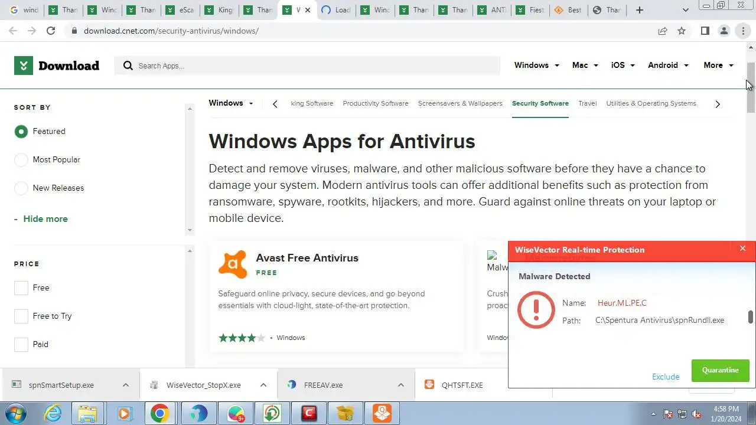Reload the page with the refresh icon
The width and height of the screenshot is (756, 425).
coord(51,31)
